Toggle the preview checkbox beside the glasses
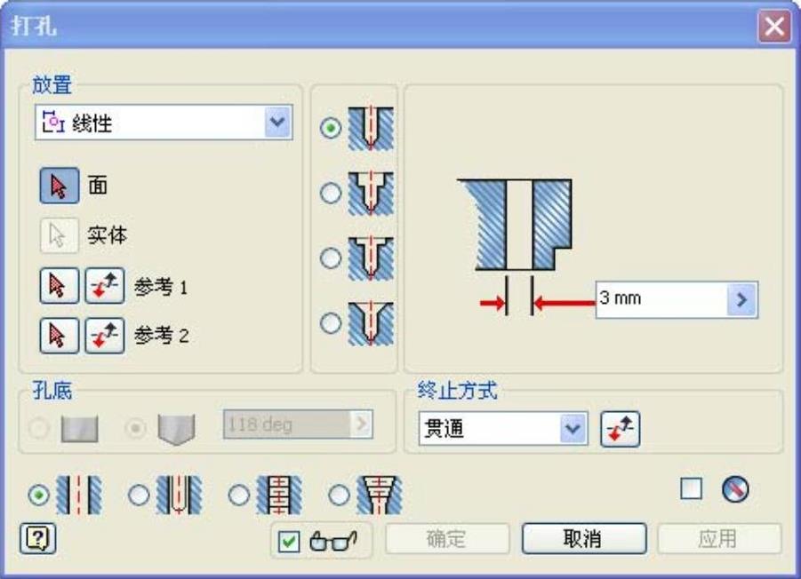Viewport: 801px width, 579px height. point(289,541)
